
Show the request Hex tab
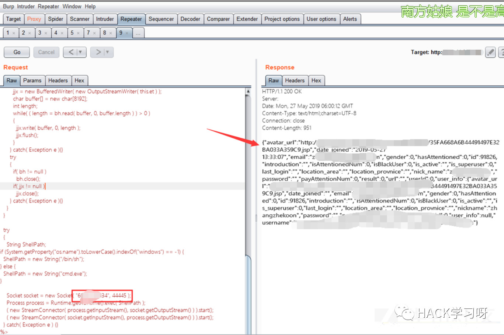tap(79, 81)
